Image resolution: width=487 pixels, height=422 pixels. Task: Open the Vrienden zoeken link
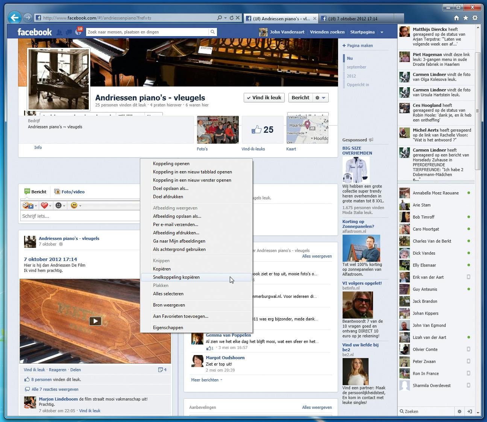[327, 32]
